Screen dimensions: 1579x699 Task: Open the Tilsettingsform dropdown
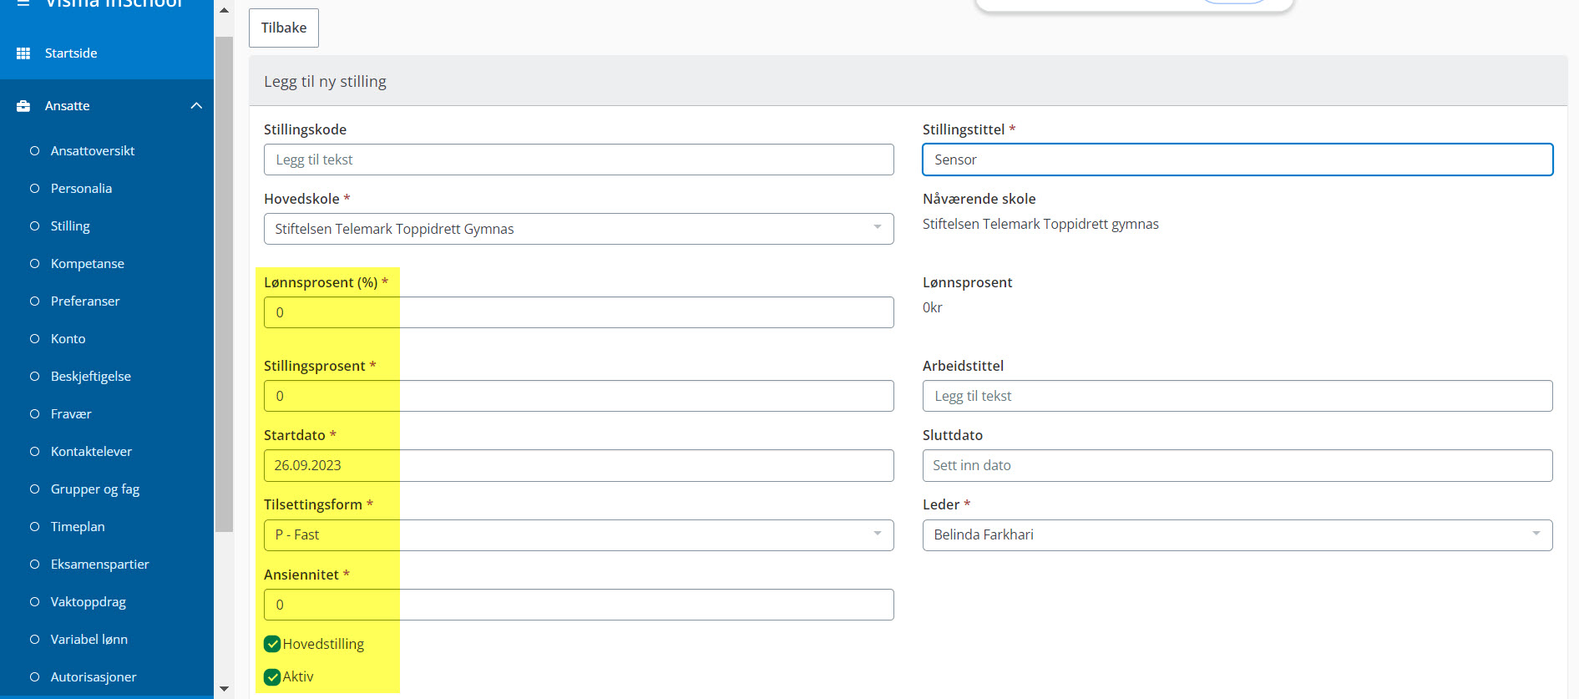click(x=579, y=535)
